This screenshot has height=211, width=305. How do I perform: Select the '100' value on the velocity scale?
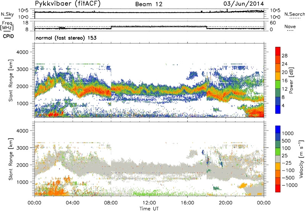point(286,148)
